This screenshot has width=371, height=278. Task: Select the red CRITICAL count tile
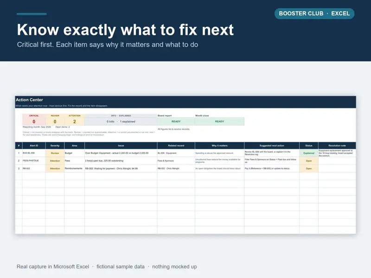(34, 120)
